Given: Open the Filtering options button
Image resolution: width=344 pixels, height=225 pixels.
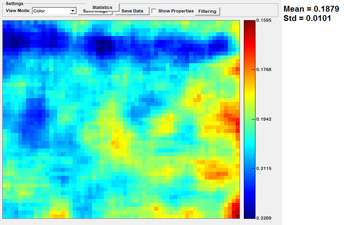Looking at the screenshot, I should (x=207, y=11).
